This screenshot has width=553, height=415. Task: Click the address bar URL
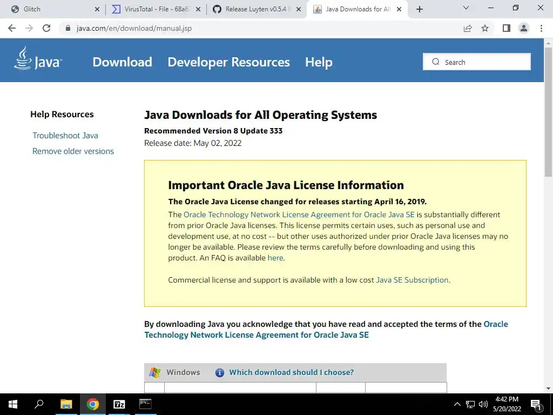coord(134,28)
